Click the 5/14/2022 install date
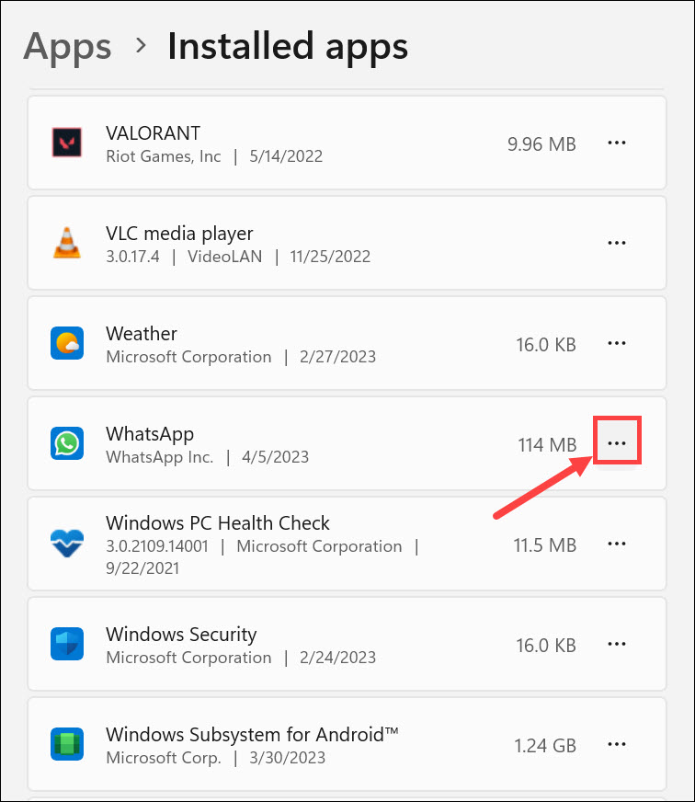Screen dimensions: 695x802 (x=286, y=156)
